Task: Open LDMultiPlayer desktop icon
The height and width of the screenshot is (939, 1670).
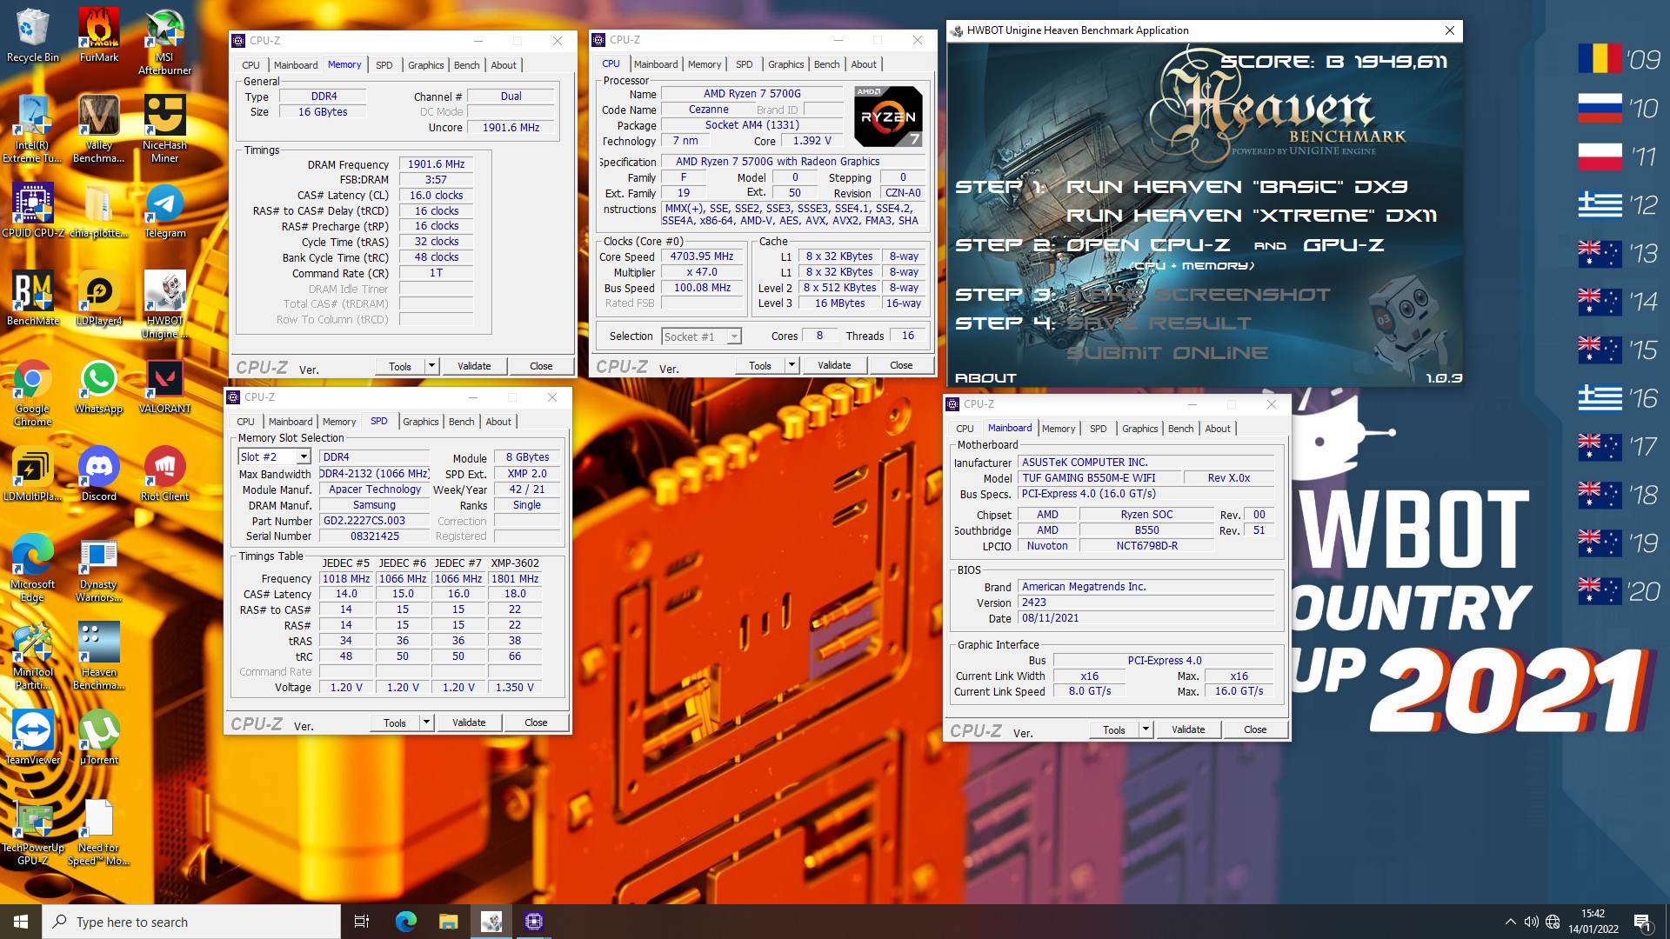Action: pyautogui.click(x=32, y=474)
